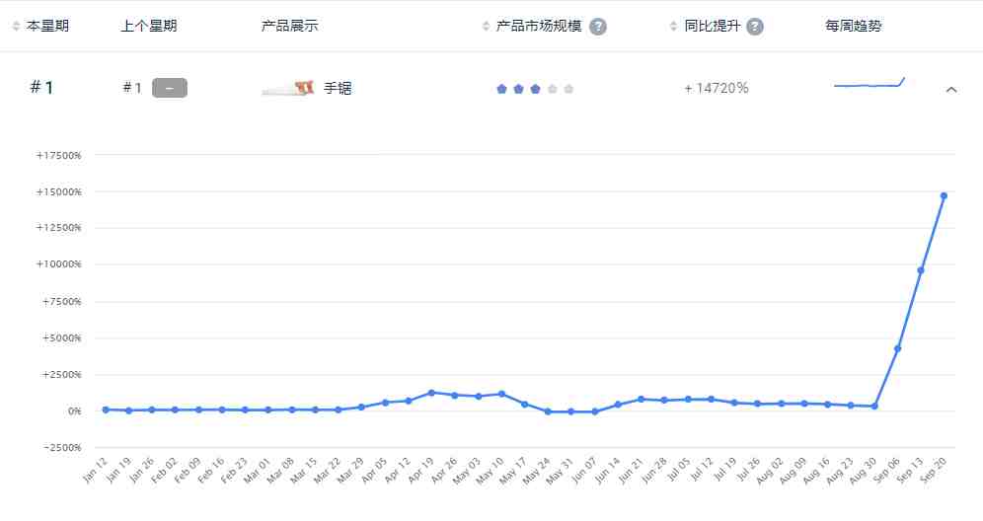Select the Apr 19 data point
Viewport: 983px width, 521px height.
tap(431, 393)
